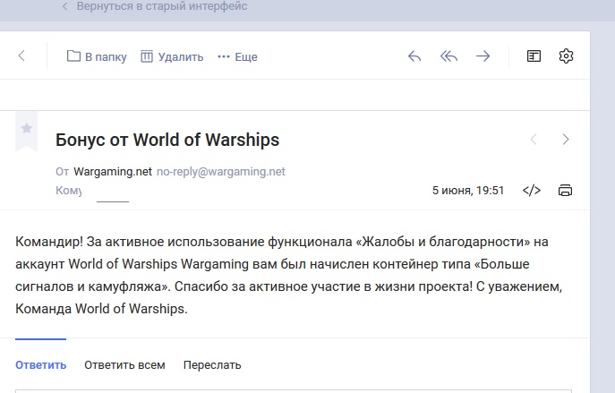Open settings via the gear icon
615x393 pixels.
pyautogui.click(x=566, y=56)
